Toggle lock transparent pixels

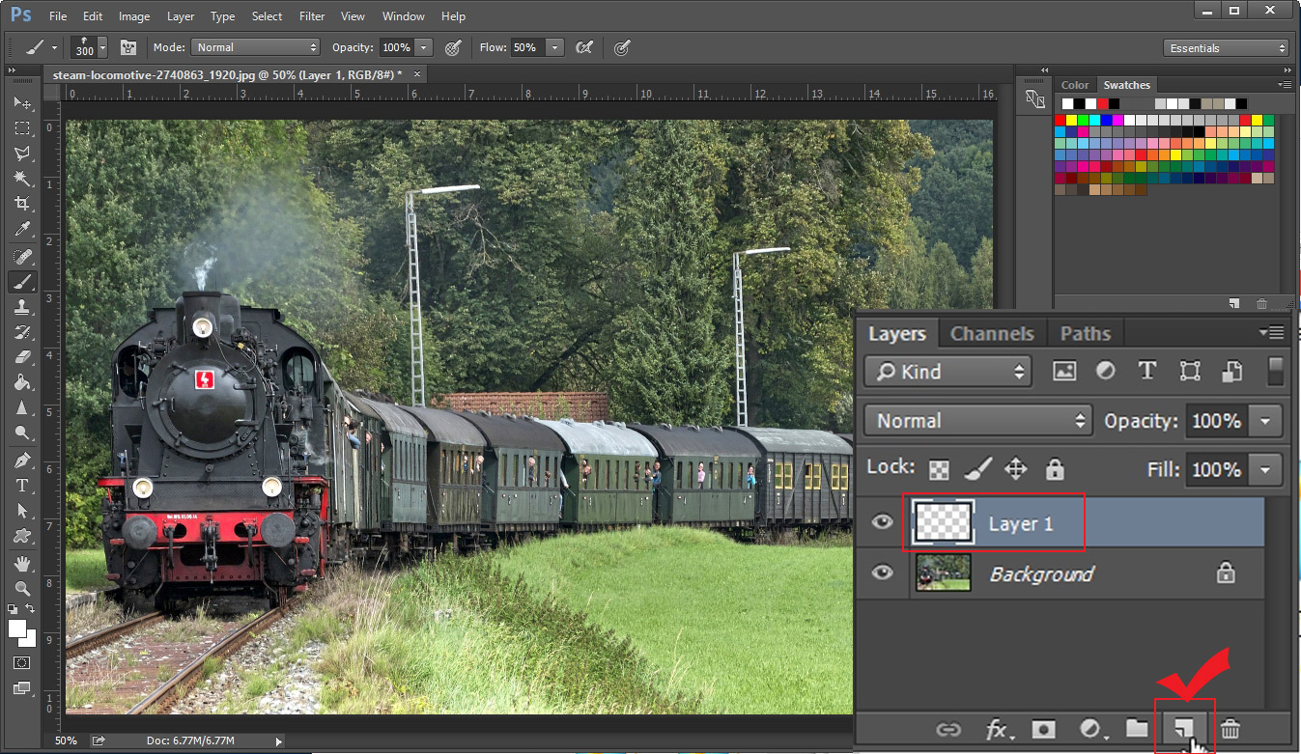click(x=939, y=470)
